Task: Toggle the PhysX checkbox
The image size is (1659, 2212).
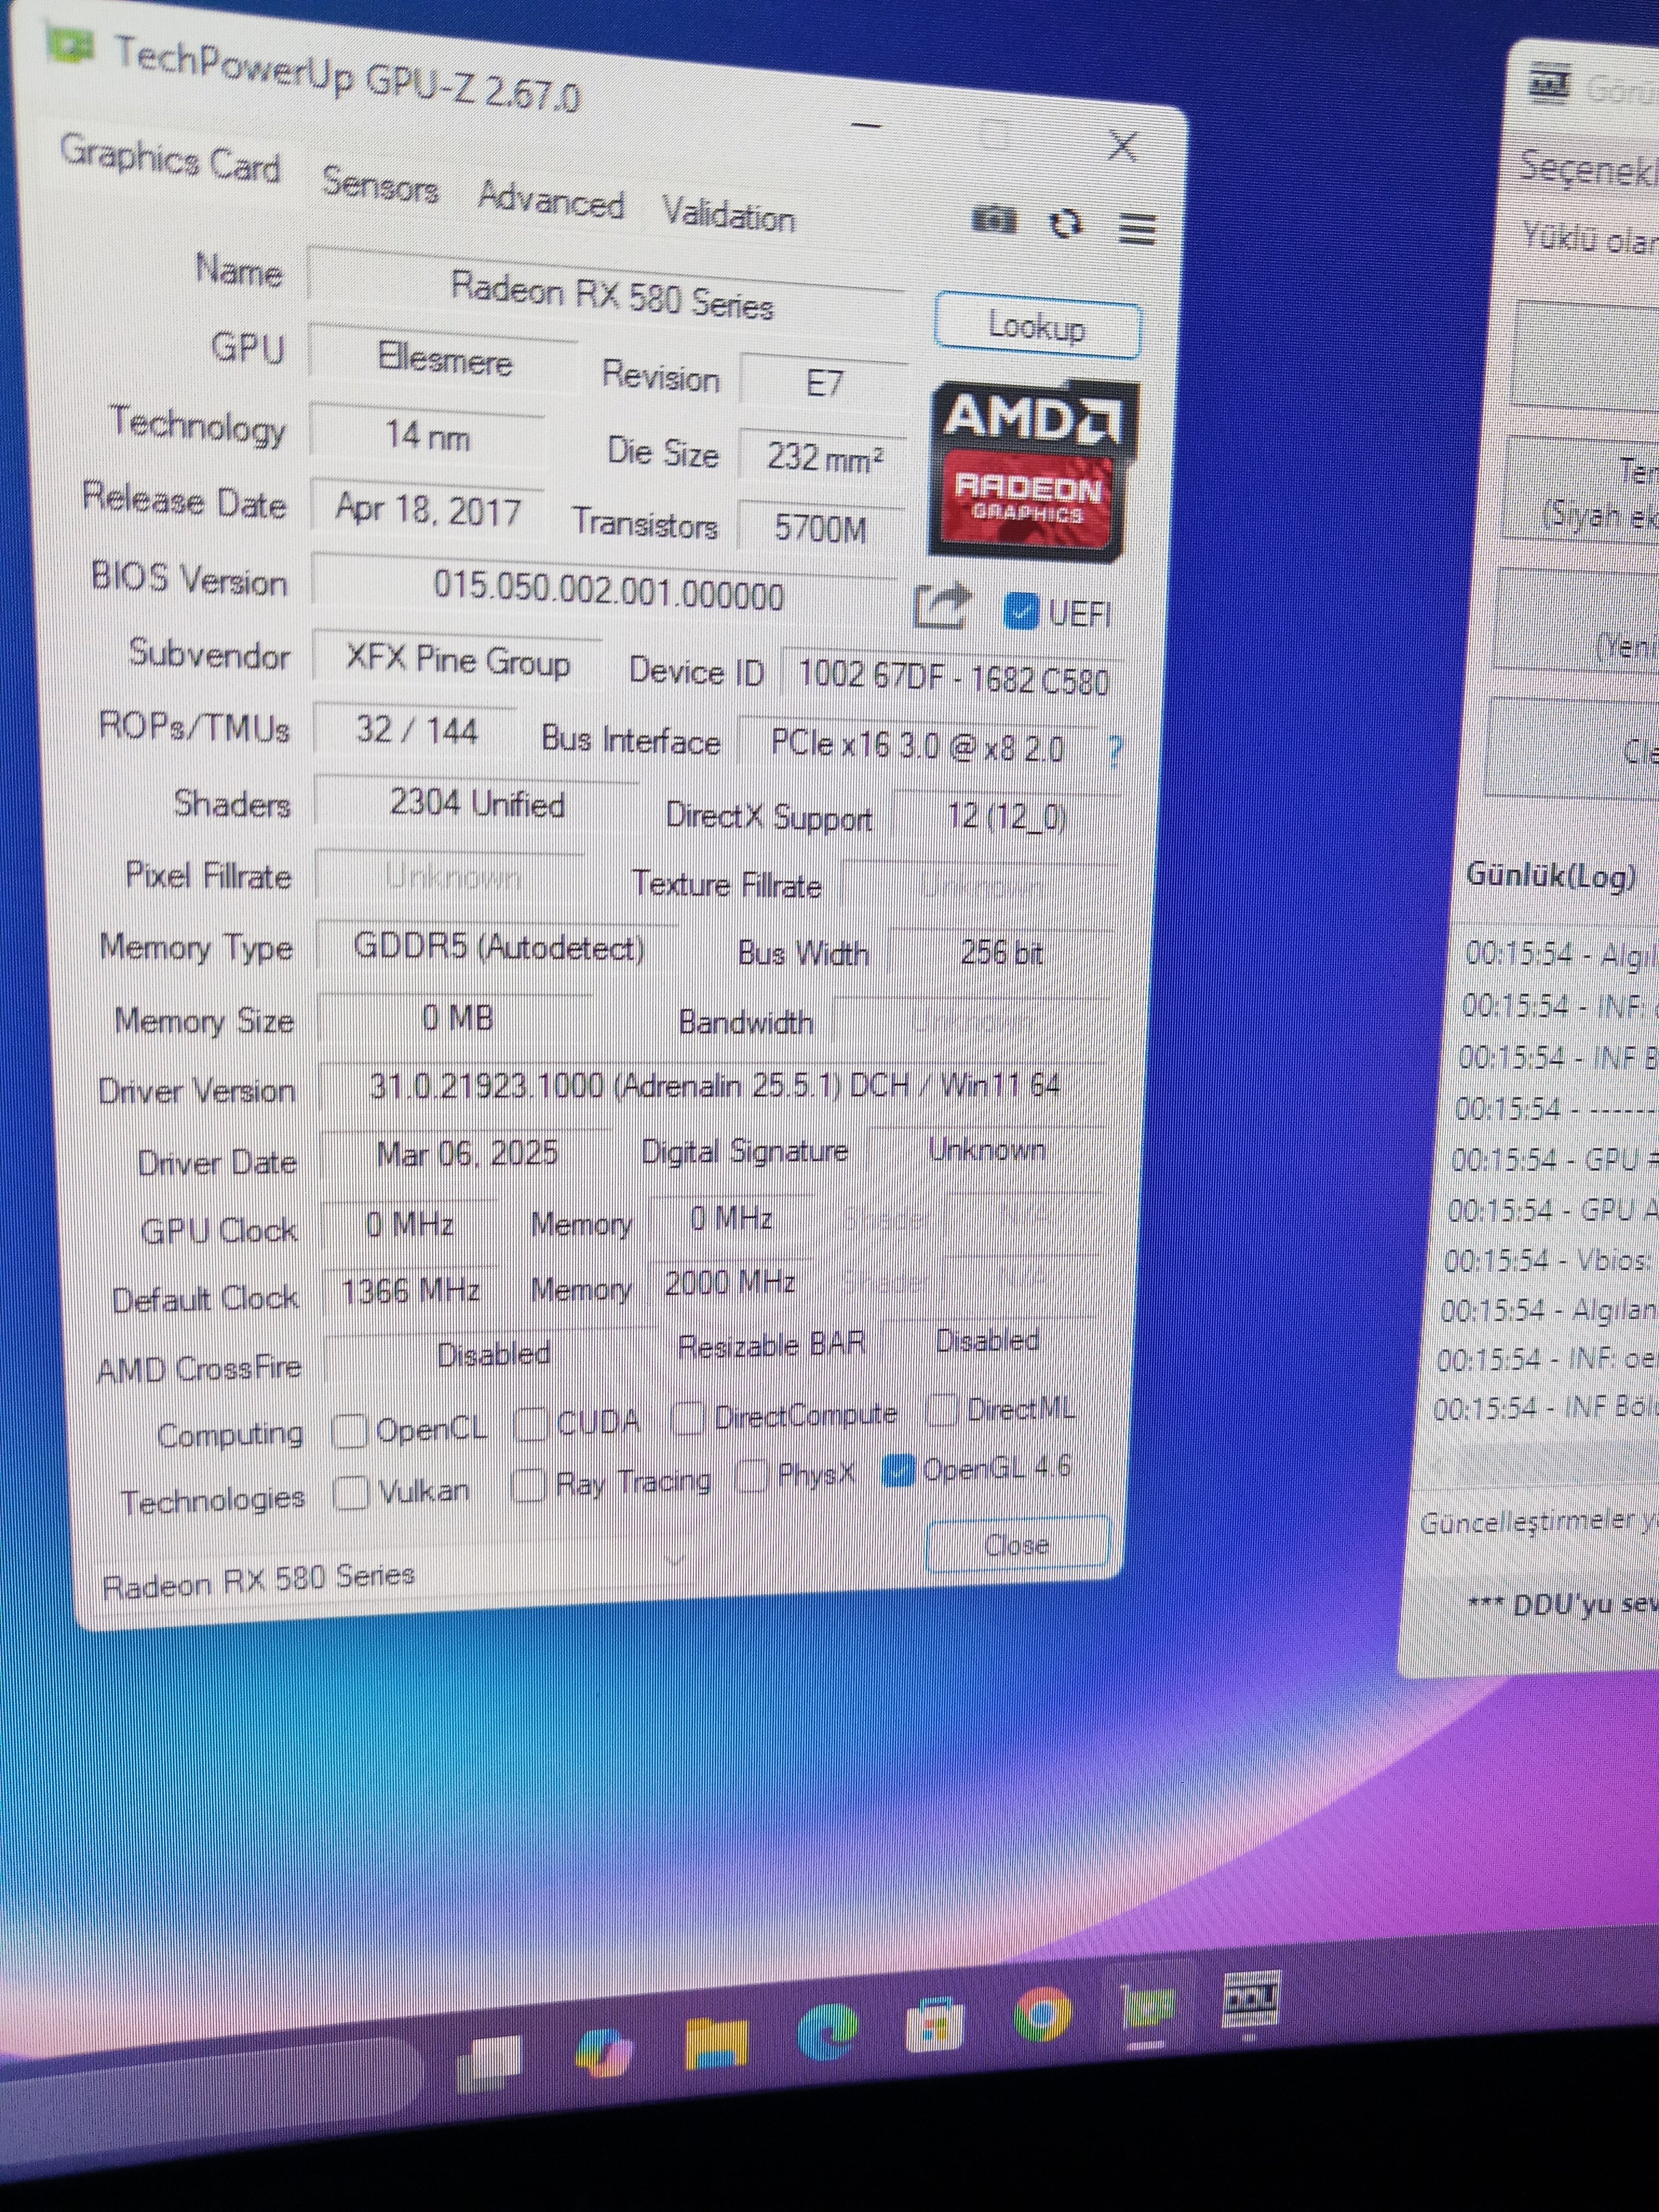Action: 751,1475
